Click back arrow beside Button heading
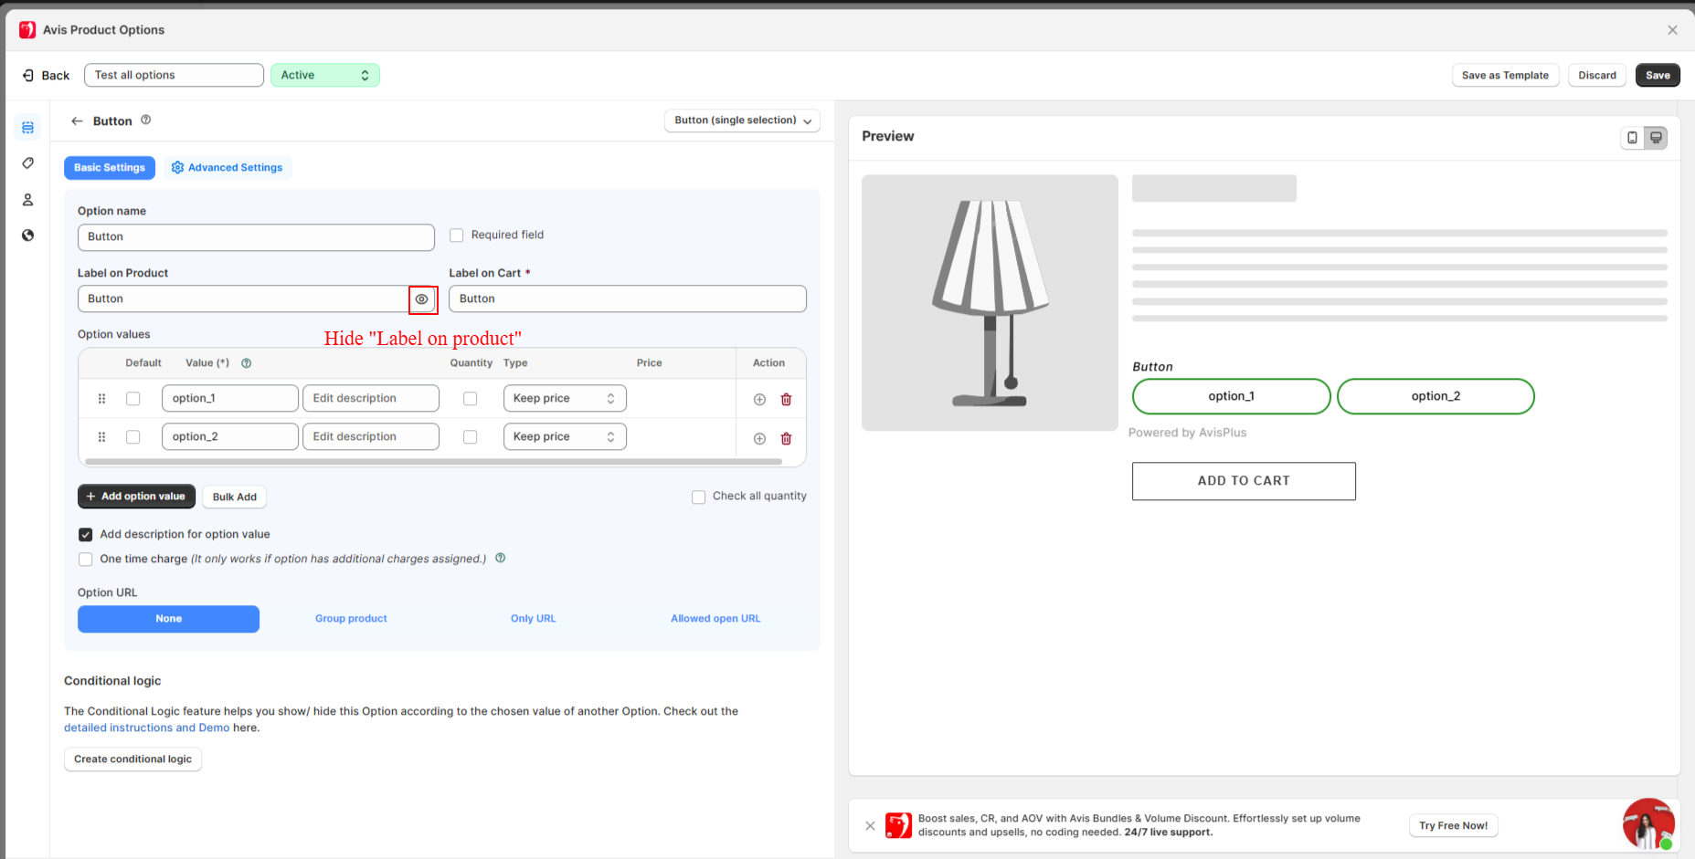 pos(77,121)
